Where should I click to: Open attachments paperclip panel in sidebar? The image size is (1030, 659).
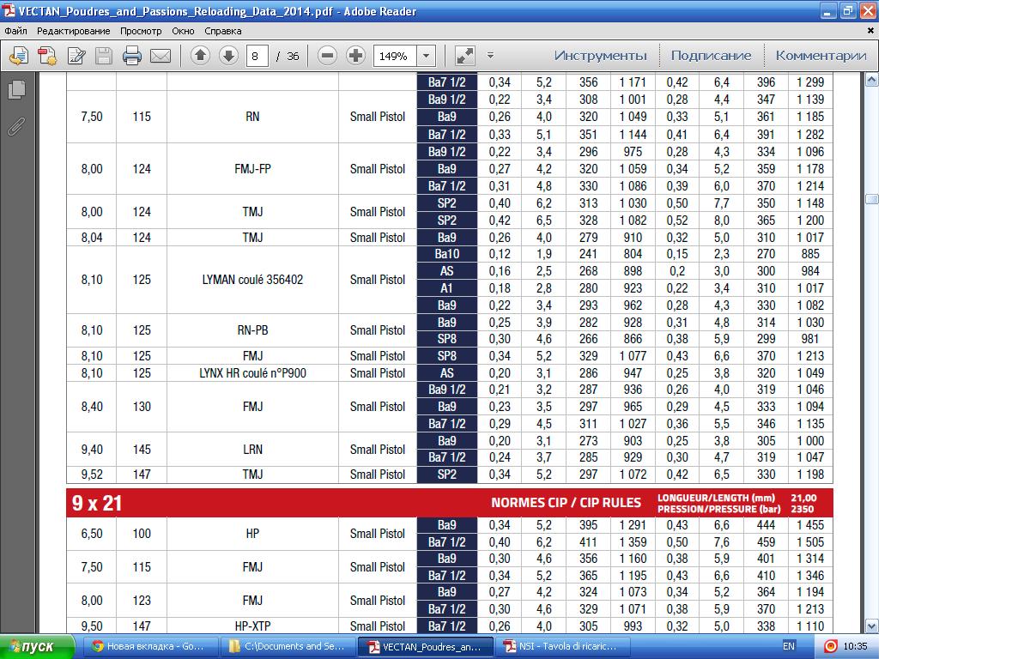pyautogui.click(x=16, y=126)
